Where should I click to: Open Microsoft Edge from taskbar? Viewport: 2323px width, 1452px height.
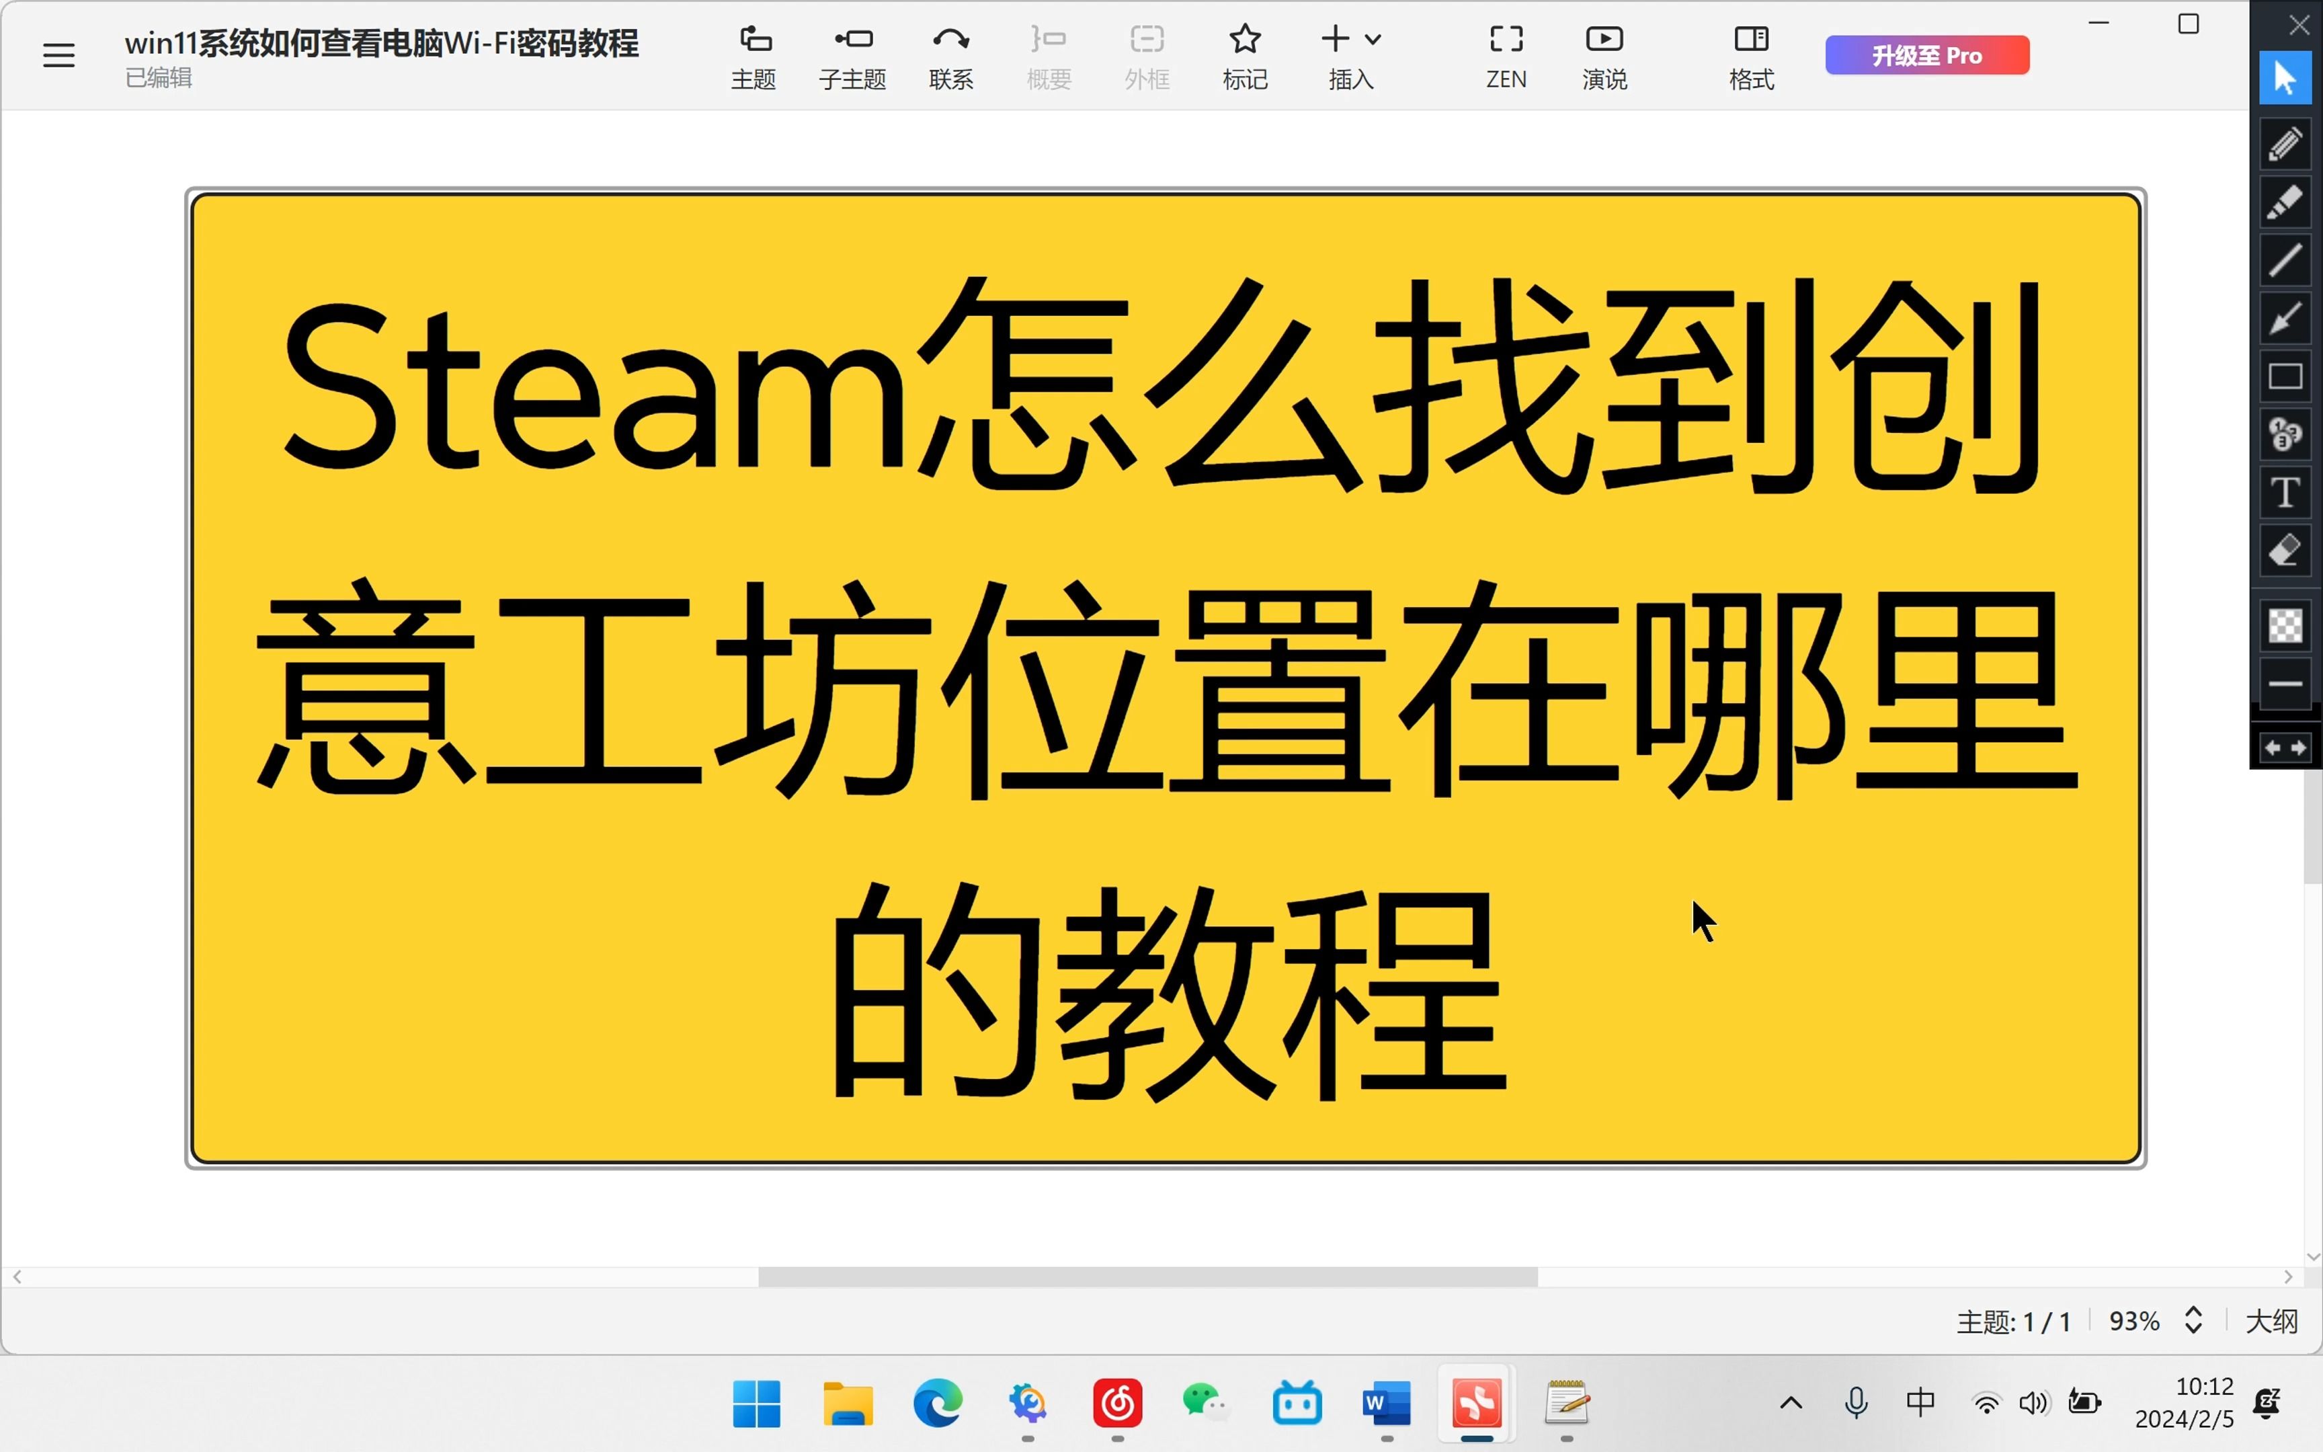click(x=938, y=1404)
